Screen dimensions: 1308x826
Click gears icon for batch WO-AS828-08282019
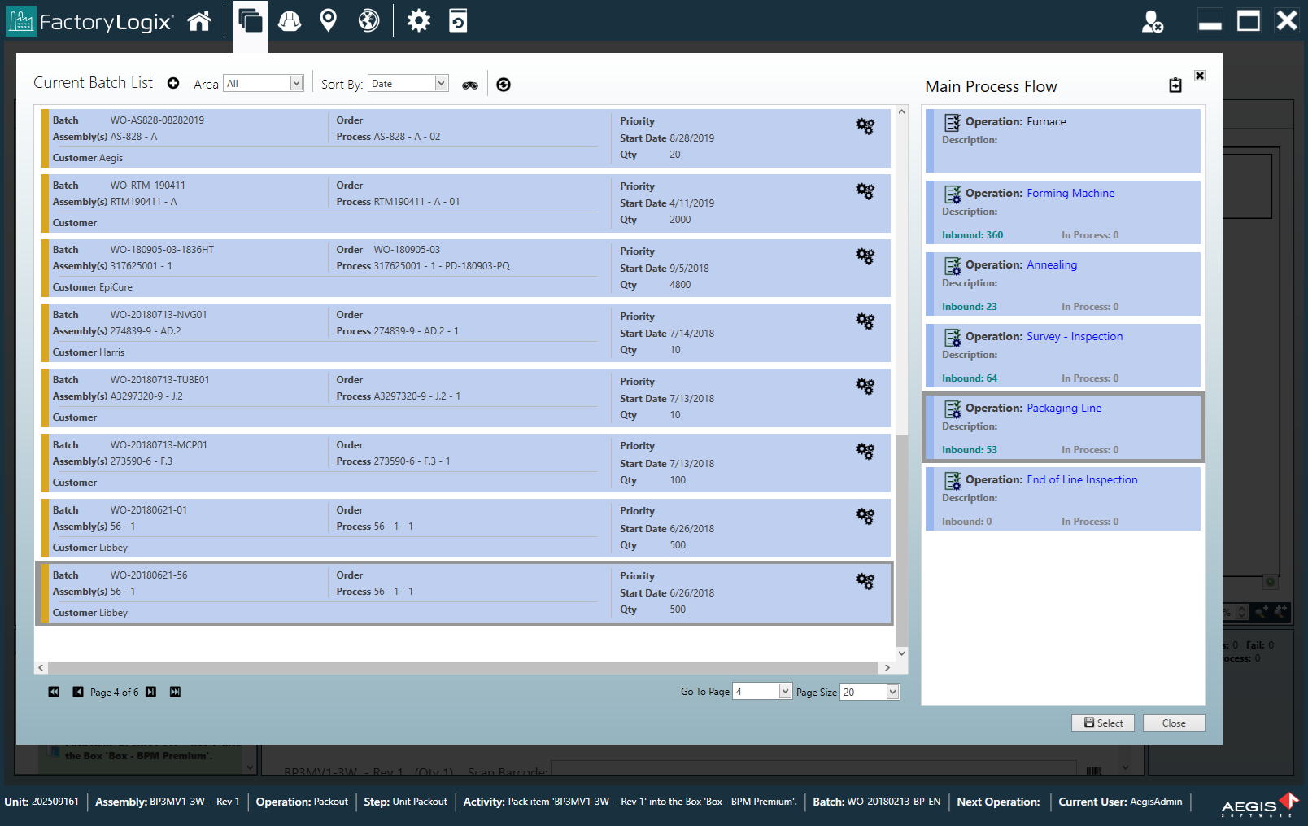[x=865, y=126]
